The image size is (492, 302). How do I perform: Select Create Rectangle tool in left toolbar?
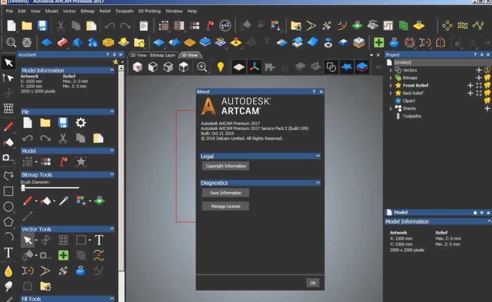point(8,191)
